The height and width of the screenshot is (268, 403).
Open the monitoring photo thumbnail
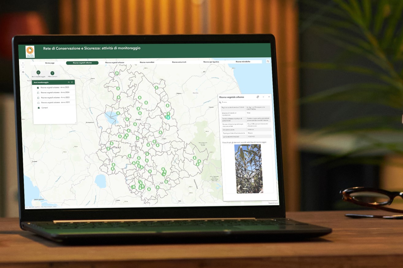tap(250, 168)
